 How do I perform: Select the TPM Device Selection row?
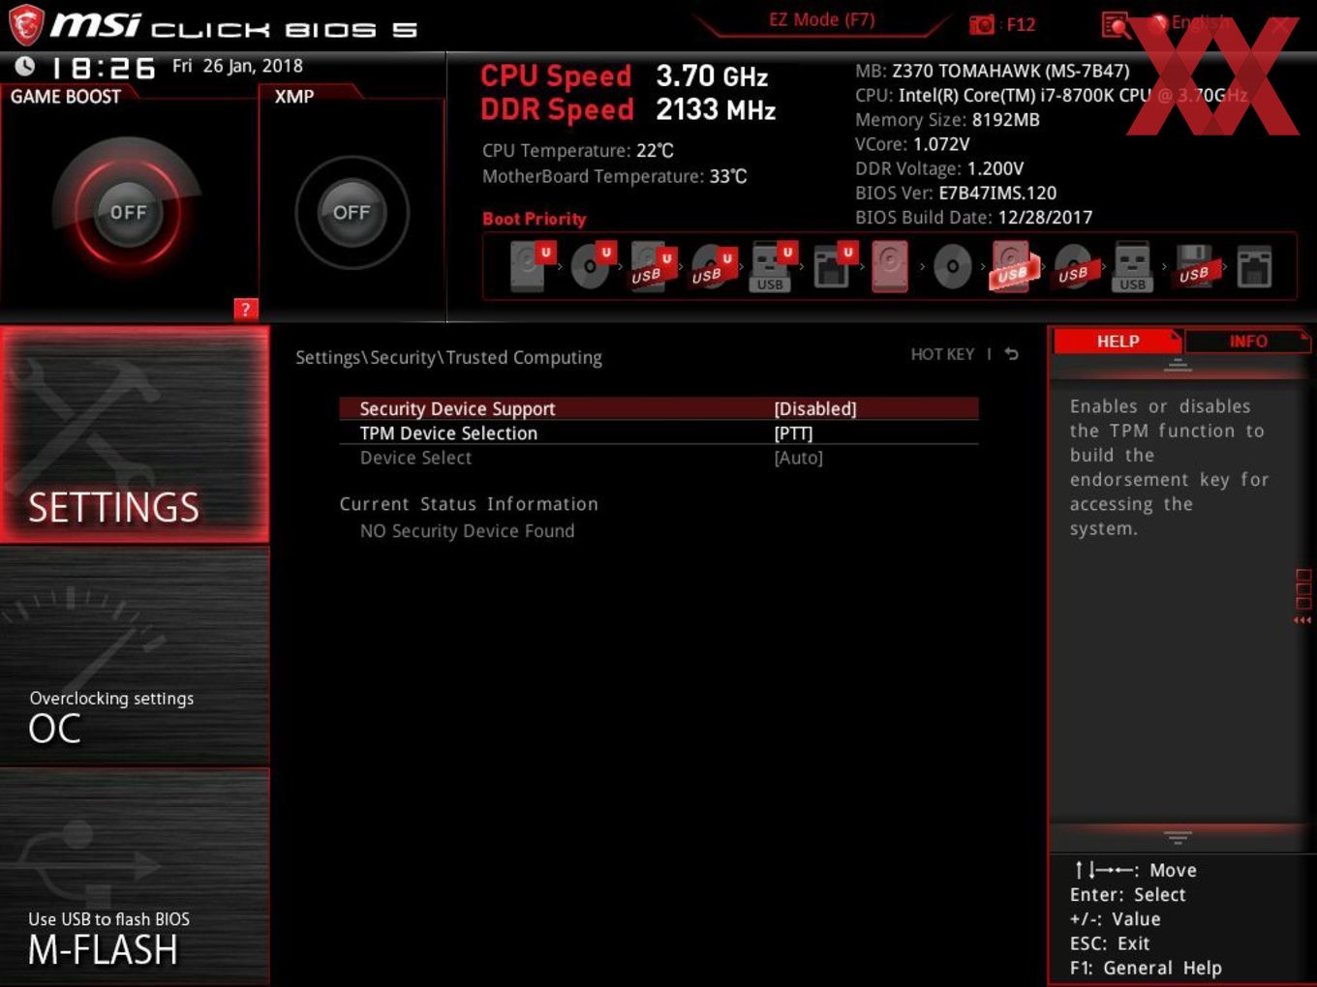tap(658, 434)
